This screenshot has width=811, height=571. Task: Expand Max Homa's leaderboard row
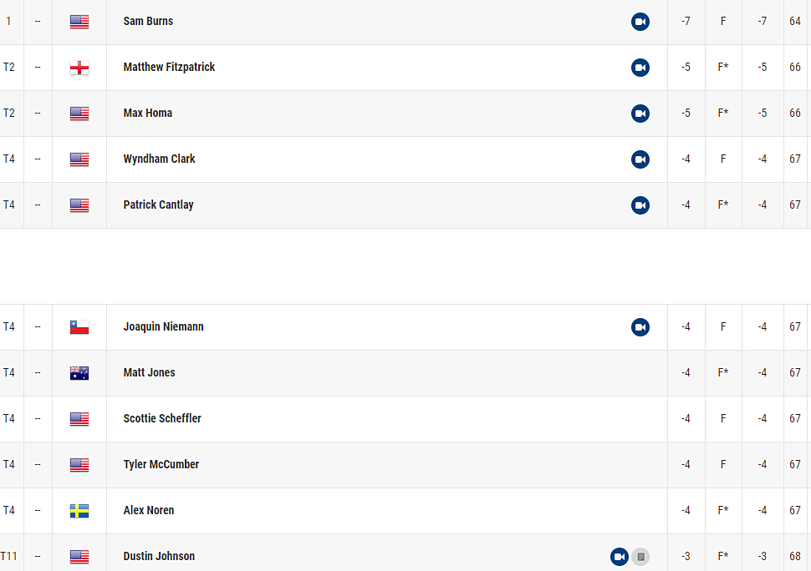(405, 114)
